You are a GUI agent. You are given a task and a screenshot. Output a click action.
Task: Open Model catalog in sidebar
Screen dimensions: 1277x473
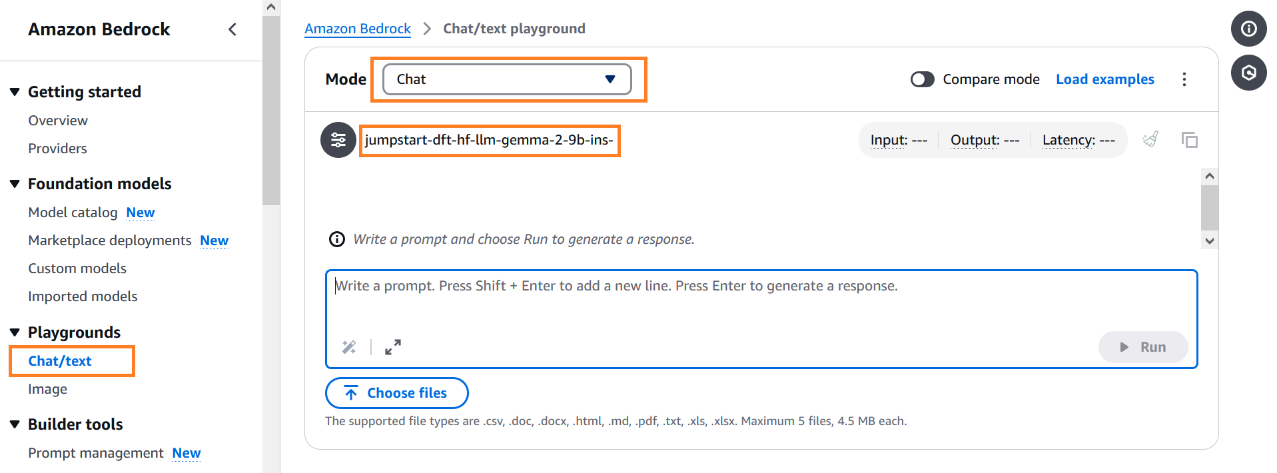click(73, 213)
